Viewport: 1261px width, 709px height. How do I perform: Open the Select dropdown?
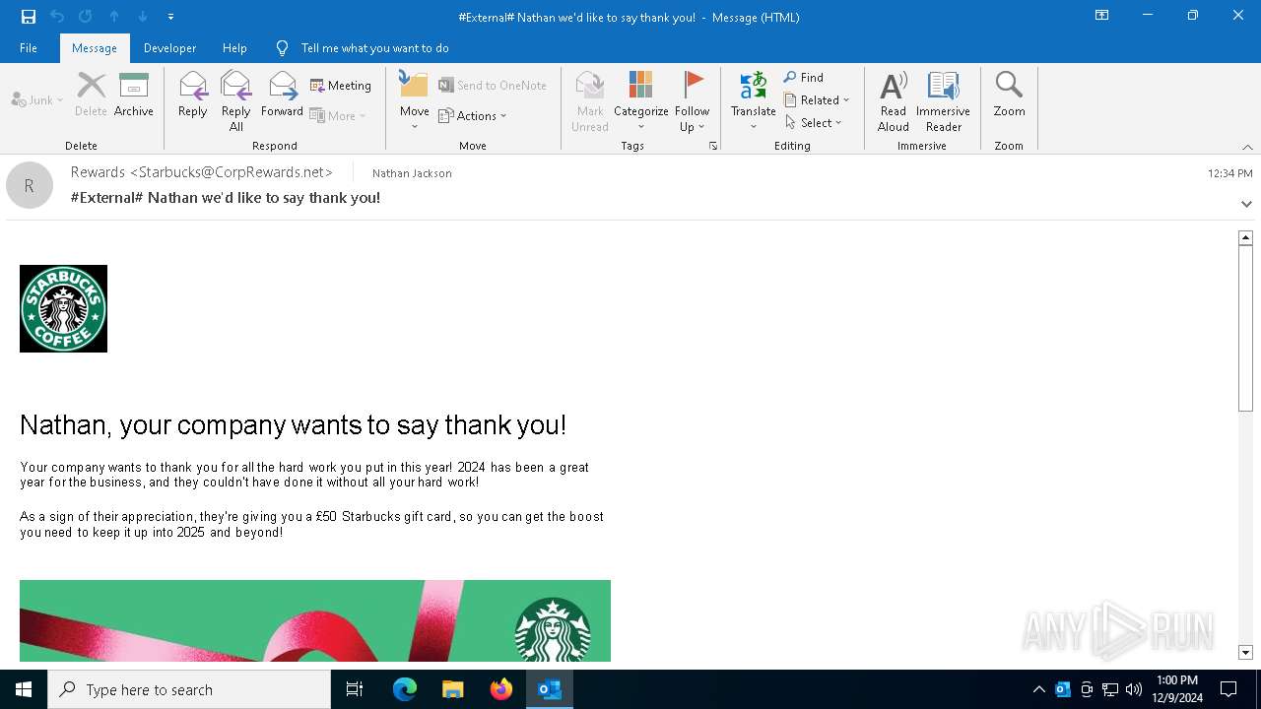[x=814, y=123]
